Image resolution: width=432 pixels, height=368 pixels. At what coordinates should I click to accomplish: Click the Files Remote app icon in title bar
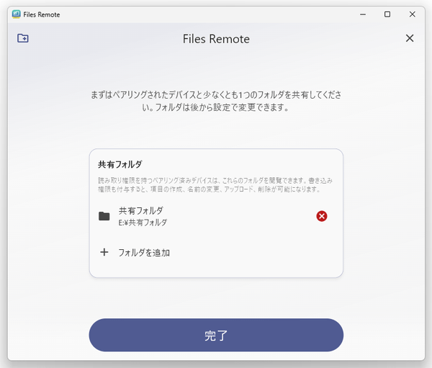coord(17,14)
